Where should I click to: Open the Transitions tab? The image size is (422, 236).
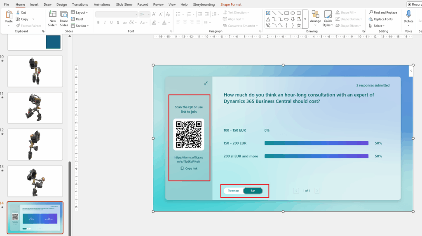[80, 5]
